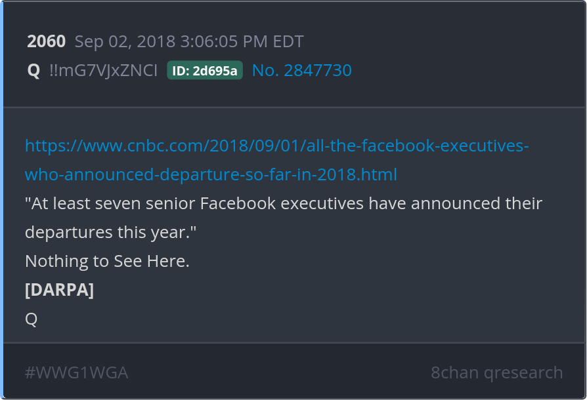Screen dimensions: 587x400
Task: Open the No. 2847730 post link
Action: click(x=302, y=71)
